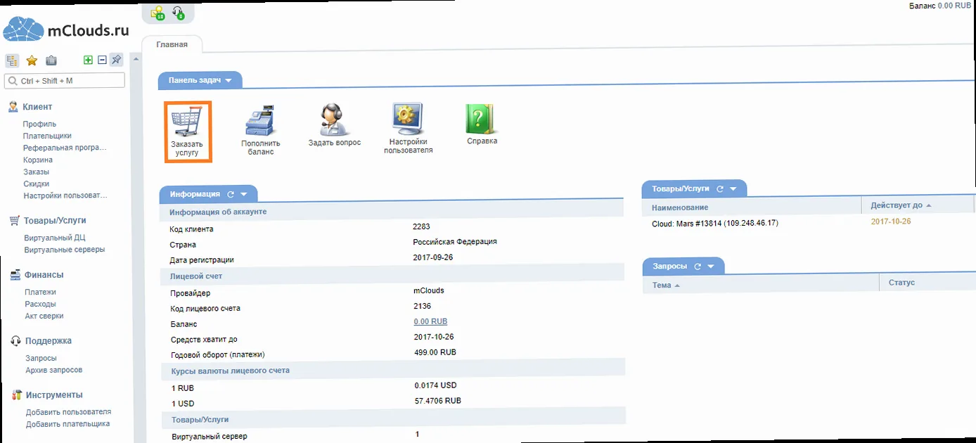The width and height of the screenshot is (976, 443).
Task: Click the headset icon with zero badge
Action: [179, 13]
